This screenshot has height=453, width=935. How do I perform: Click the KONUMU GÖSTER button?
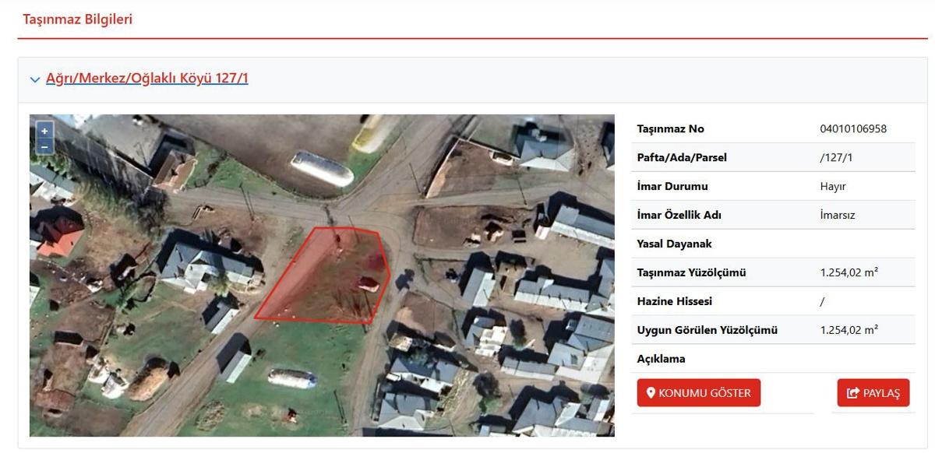point(699,393)
